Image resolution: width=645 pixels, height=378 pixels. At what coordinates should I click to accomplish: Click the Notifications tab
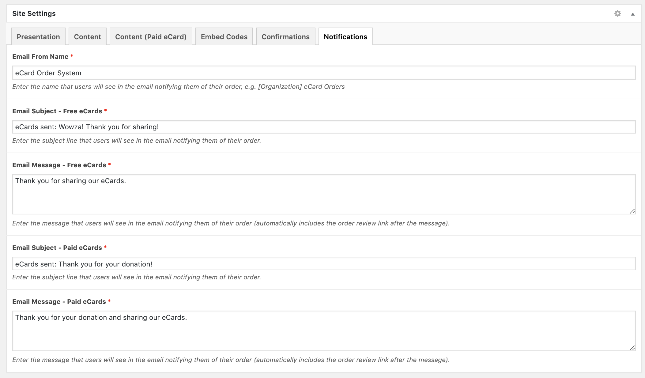point(345,37)
